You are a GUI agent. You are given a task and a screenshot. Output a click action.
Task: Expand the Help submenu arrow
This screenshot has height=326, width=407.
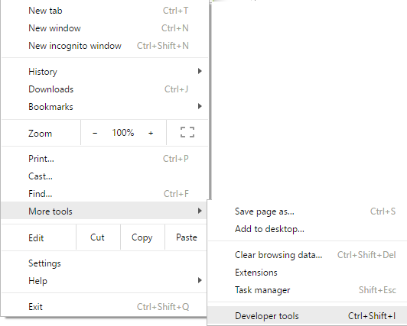(200, 280)
